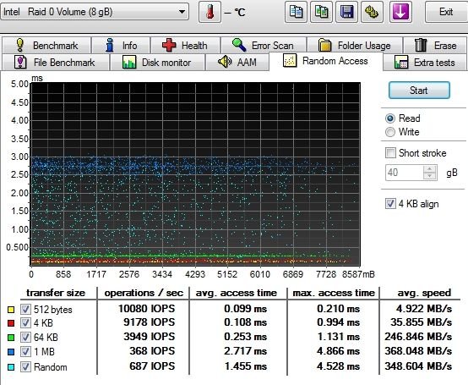The image size is (468, 385).
Task: Uncheck the 512 bytes transfer size checkbox
Action: (x=25, y=309)
